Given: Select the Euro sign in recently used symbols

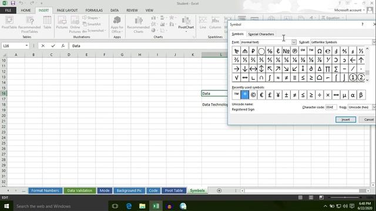Looking at the screenshot, I should (x=261, y=95).
